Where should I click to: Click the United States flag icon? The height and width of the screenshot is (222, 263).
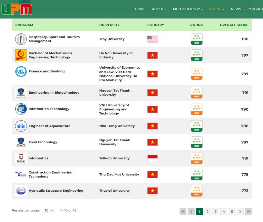point(152,39)
